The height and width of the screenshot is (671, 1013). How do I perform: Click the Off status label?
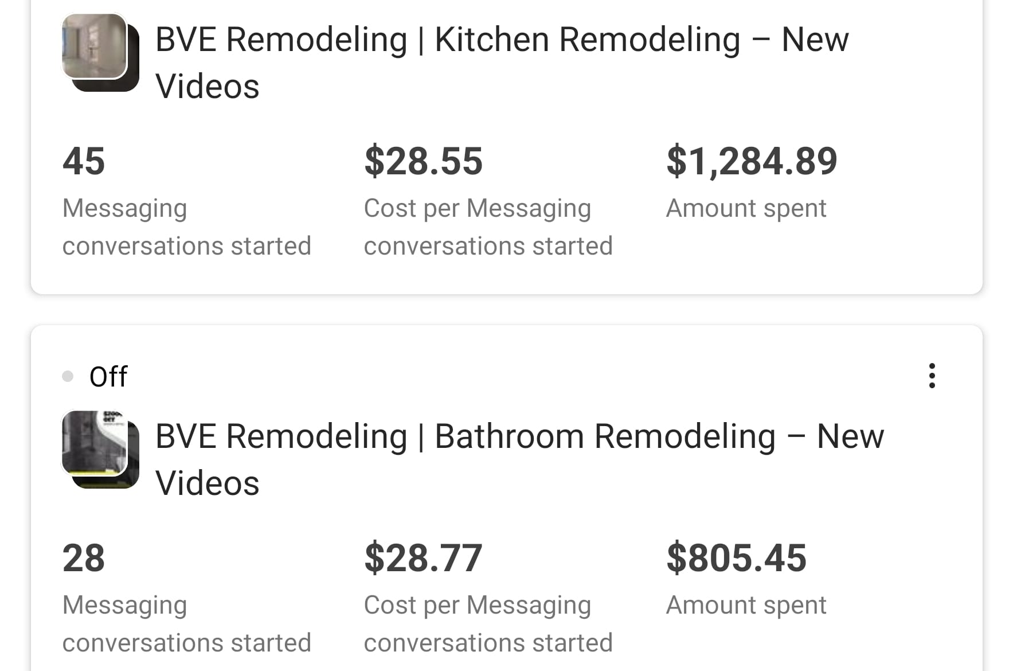pyautogui.click(x=108, y=377)
